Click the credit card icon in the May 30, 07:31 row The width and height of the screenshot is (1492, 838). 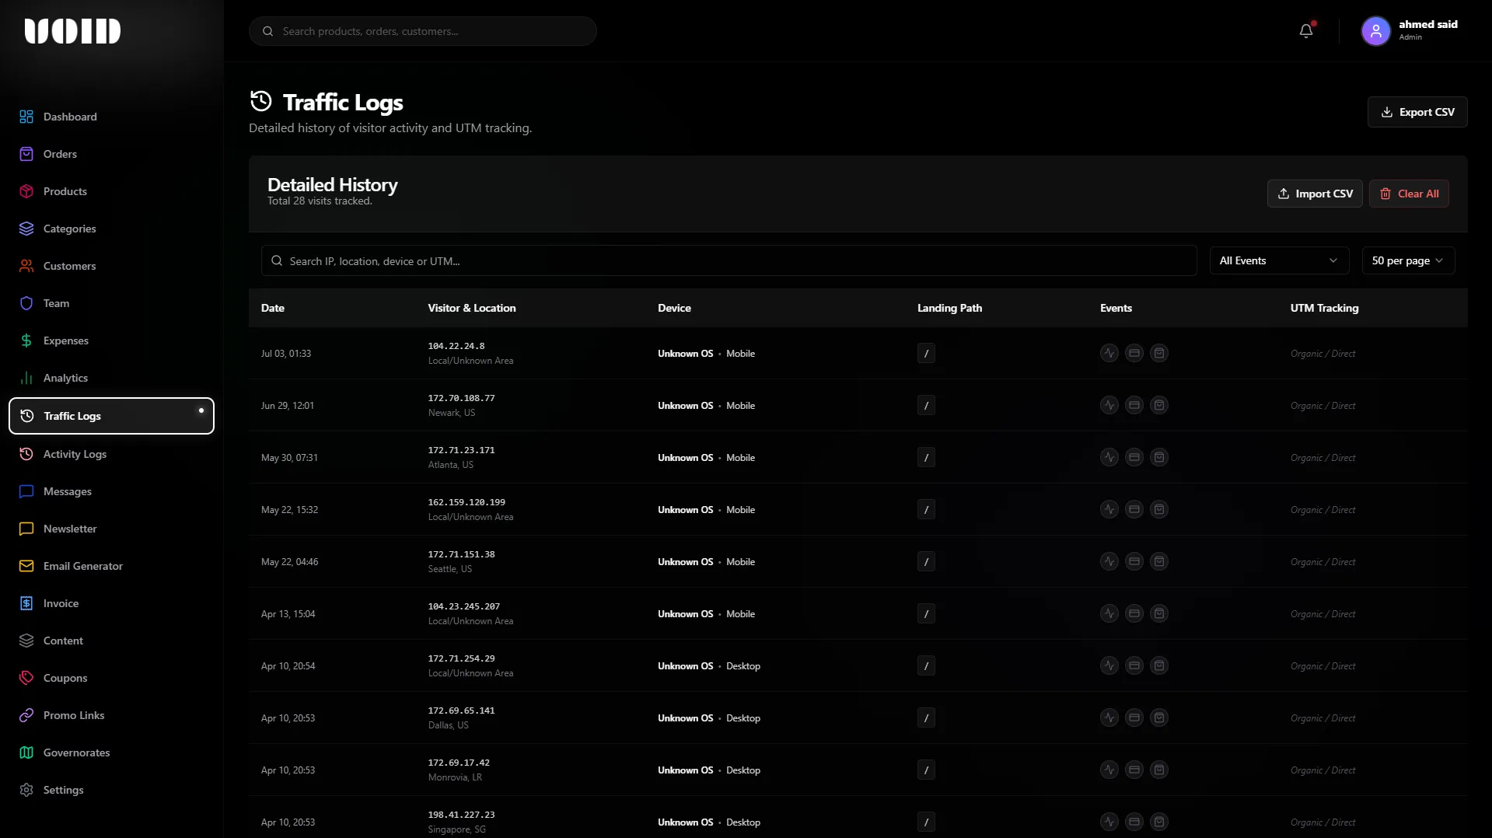coord(1134,458)
